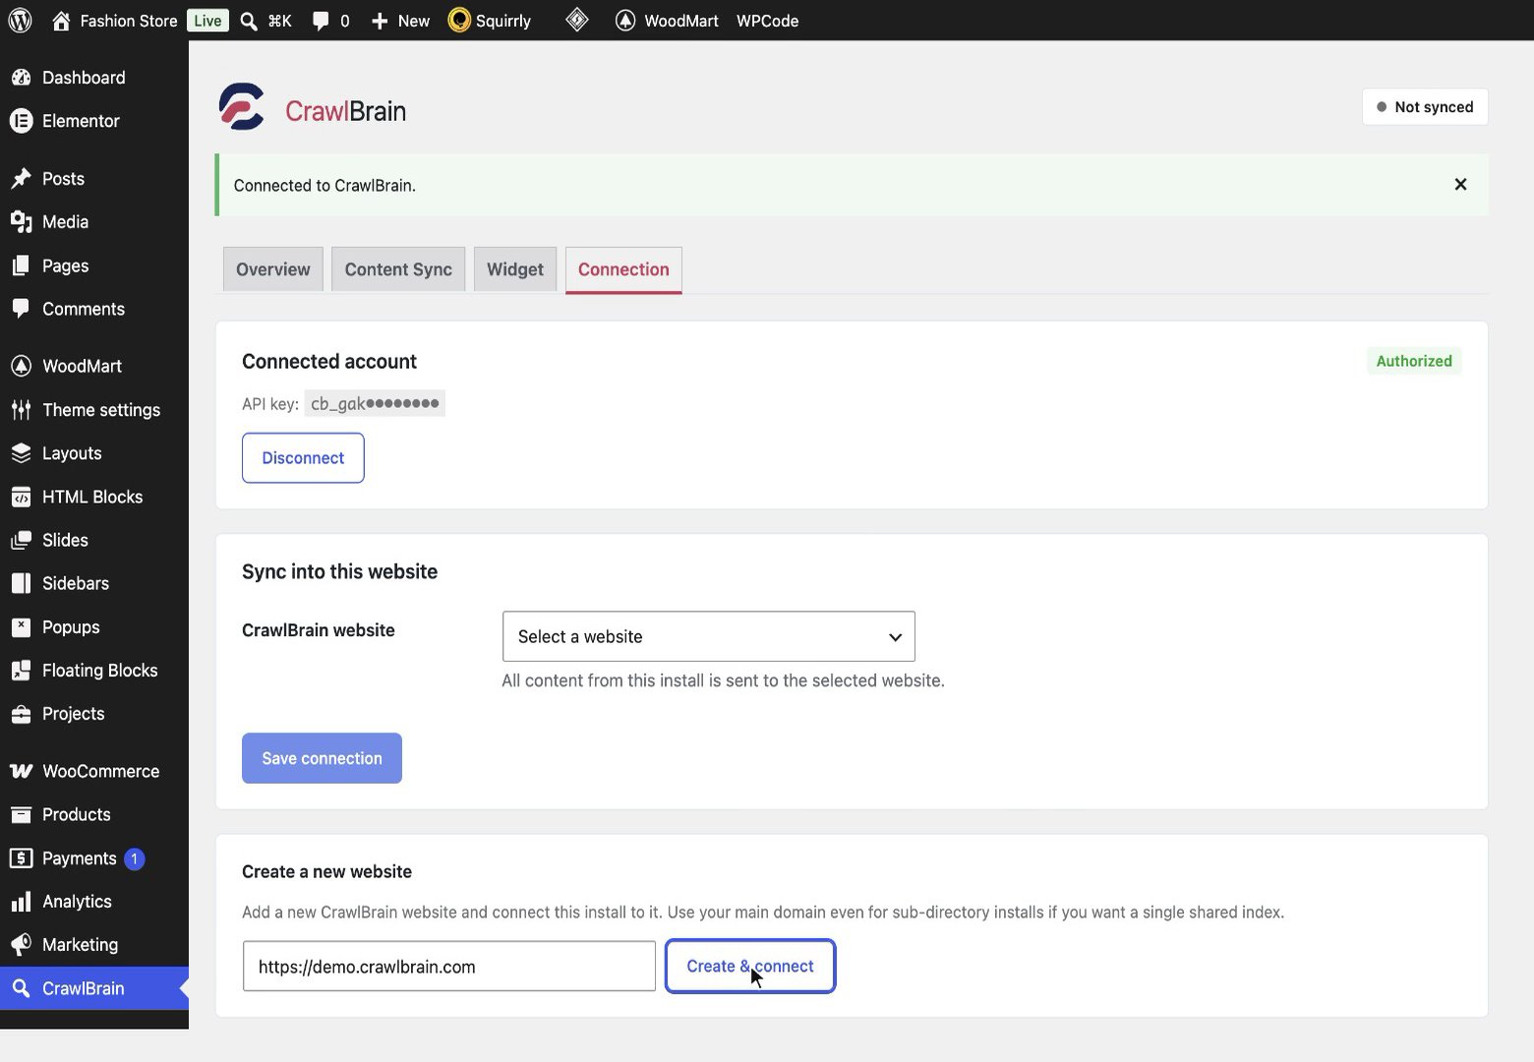Screen dimensions: 1534x1062
Task: Click Create & connect button
Action: pyautogui.click(x=750, y=967)
